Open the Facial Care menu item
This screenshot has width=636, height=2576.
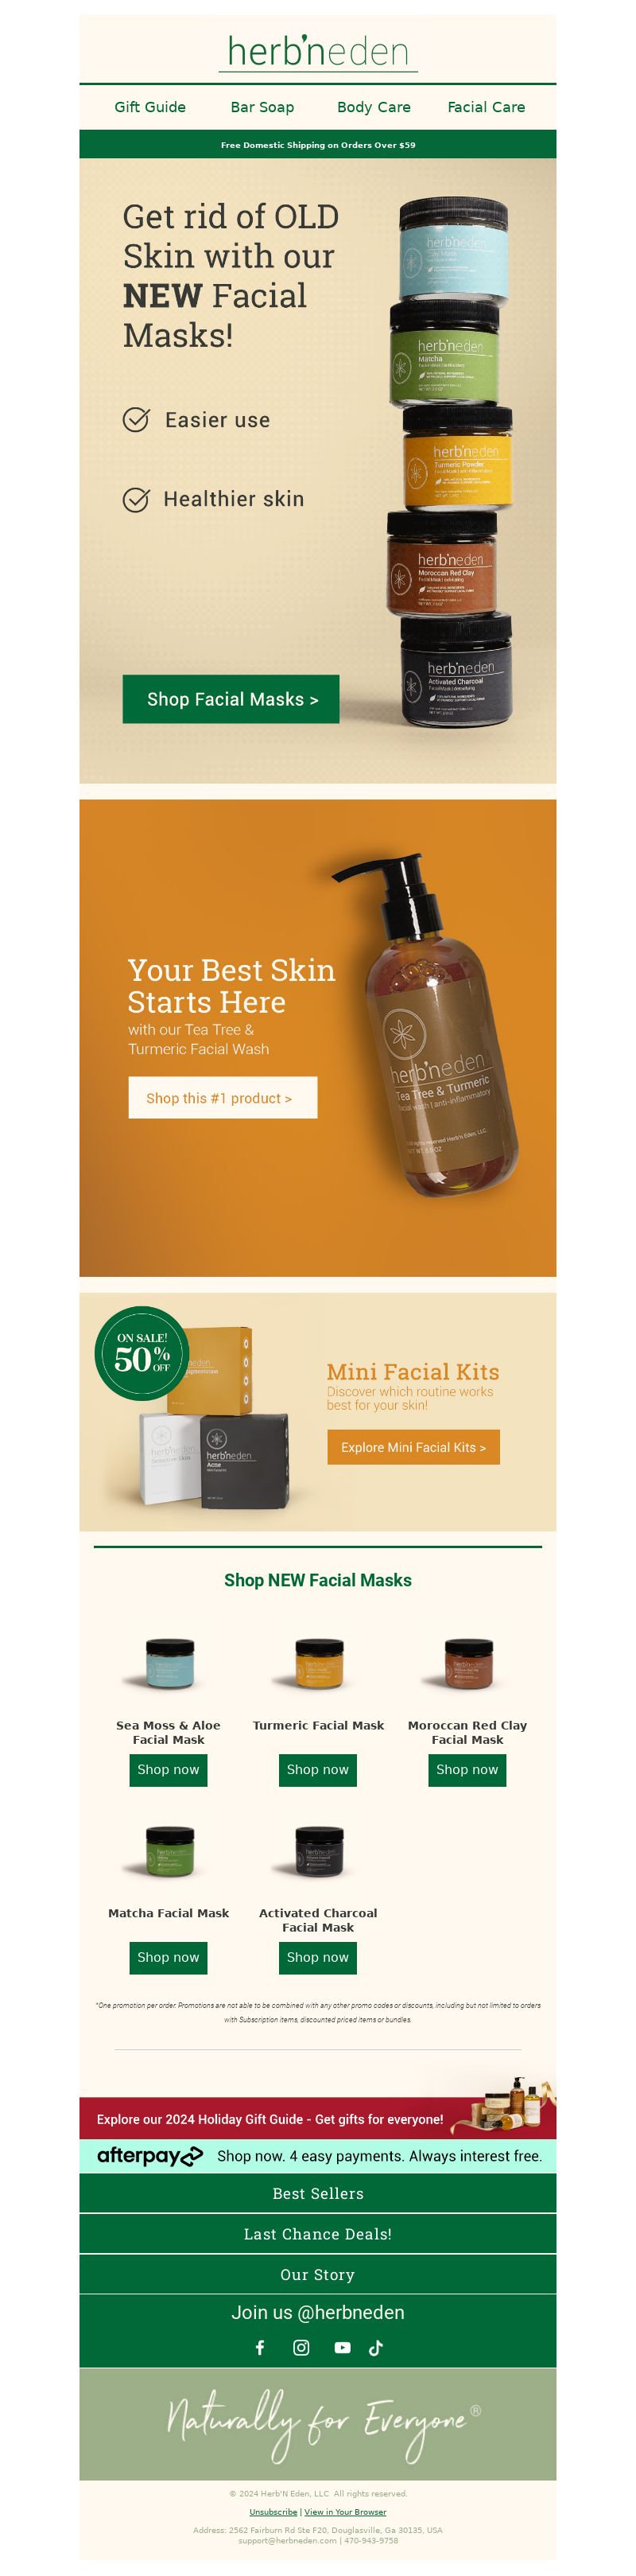[x=486, y=107]
